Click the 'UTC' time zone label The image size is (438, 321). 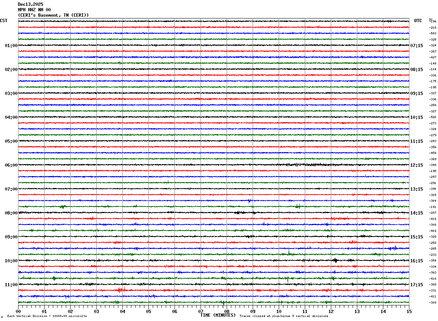pyautogui.click(x=418, y=21)
